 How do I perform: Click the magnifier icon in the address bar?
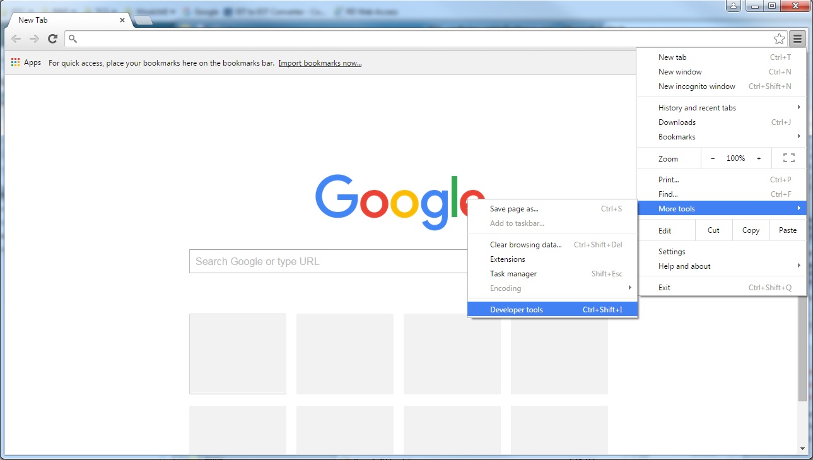click(x=73, y=39)
